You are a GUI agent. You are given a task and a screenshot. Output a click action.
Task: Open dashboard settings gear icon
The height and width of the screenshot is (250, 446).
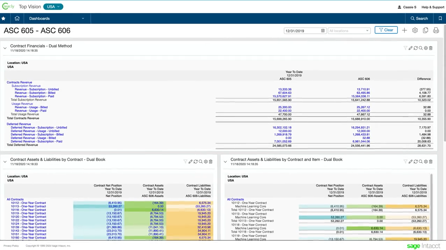415,30
